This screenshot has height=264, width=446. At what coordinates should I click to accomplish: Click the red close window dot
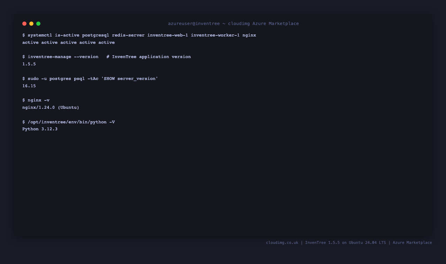[24, 24]
